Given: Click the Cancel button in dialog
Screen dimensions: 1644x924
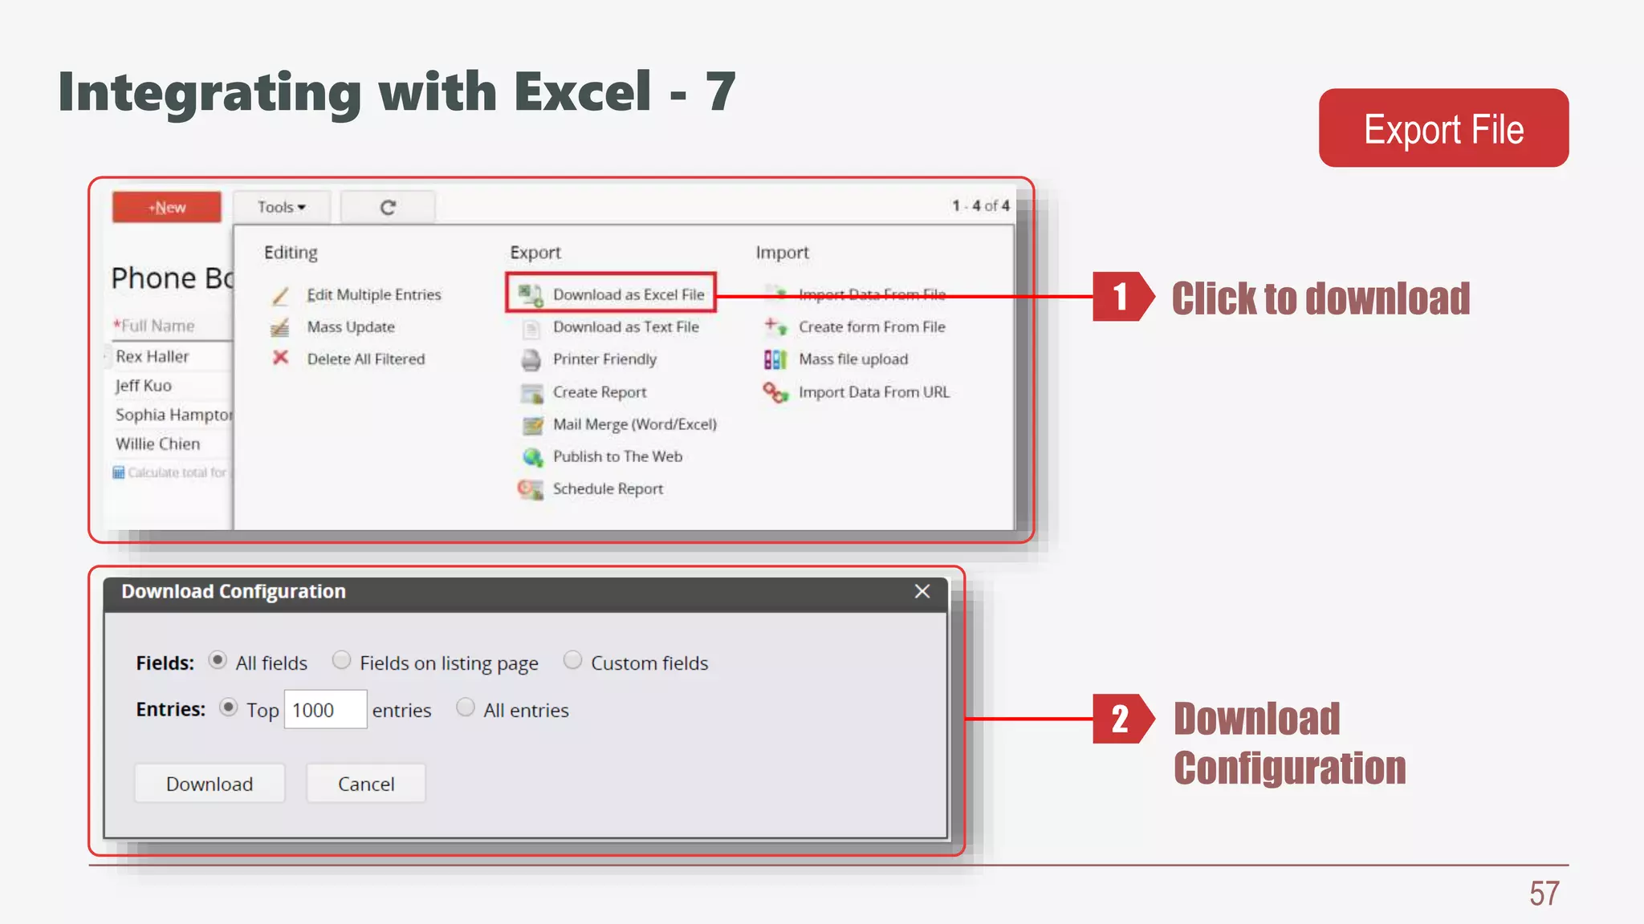Looking at the screenshot, I should pos(366,784).
